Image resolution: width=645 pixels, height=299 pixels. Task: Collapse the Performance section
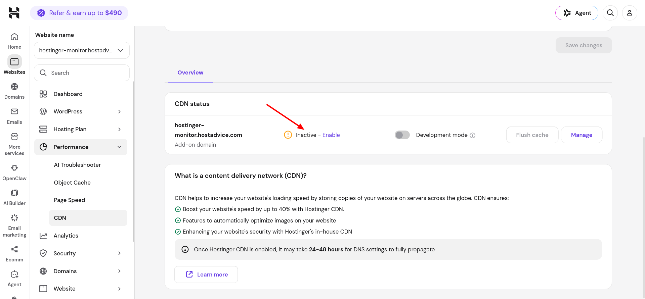[x=81, y=147]
